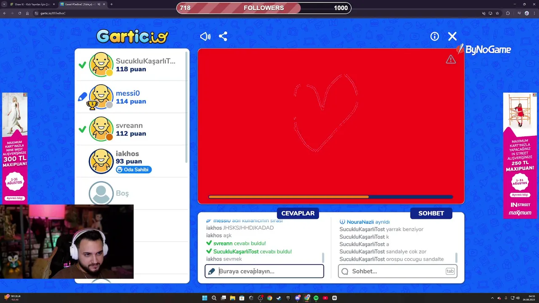Expand the browser tab search dropdown

[4, 4]
